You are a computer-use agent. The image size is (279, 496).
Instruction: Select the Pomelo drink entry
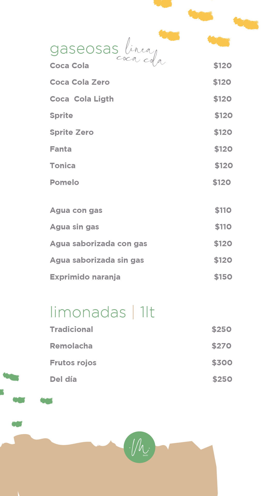pos(64,182)
